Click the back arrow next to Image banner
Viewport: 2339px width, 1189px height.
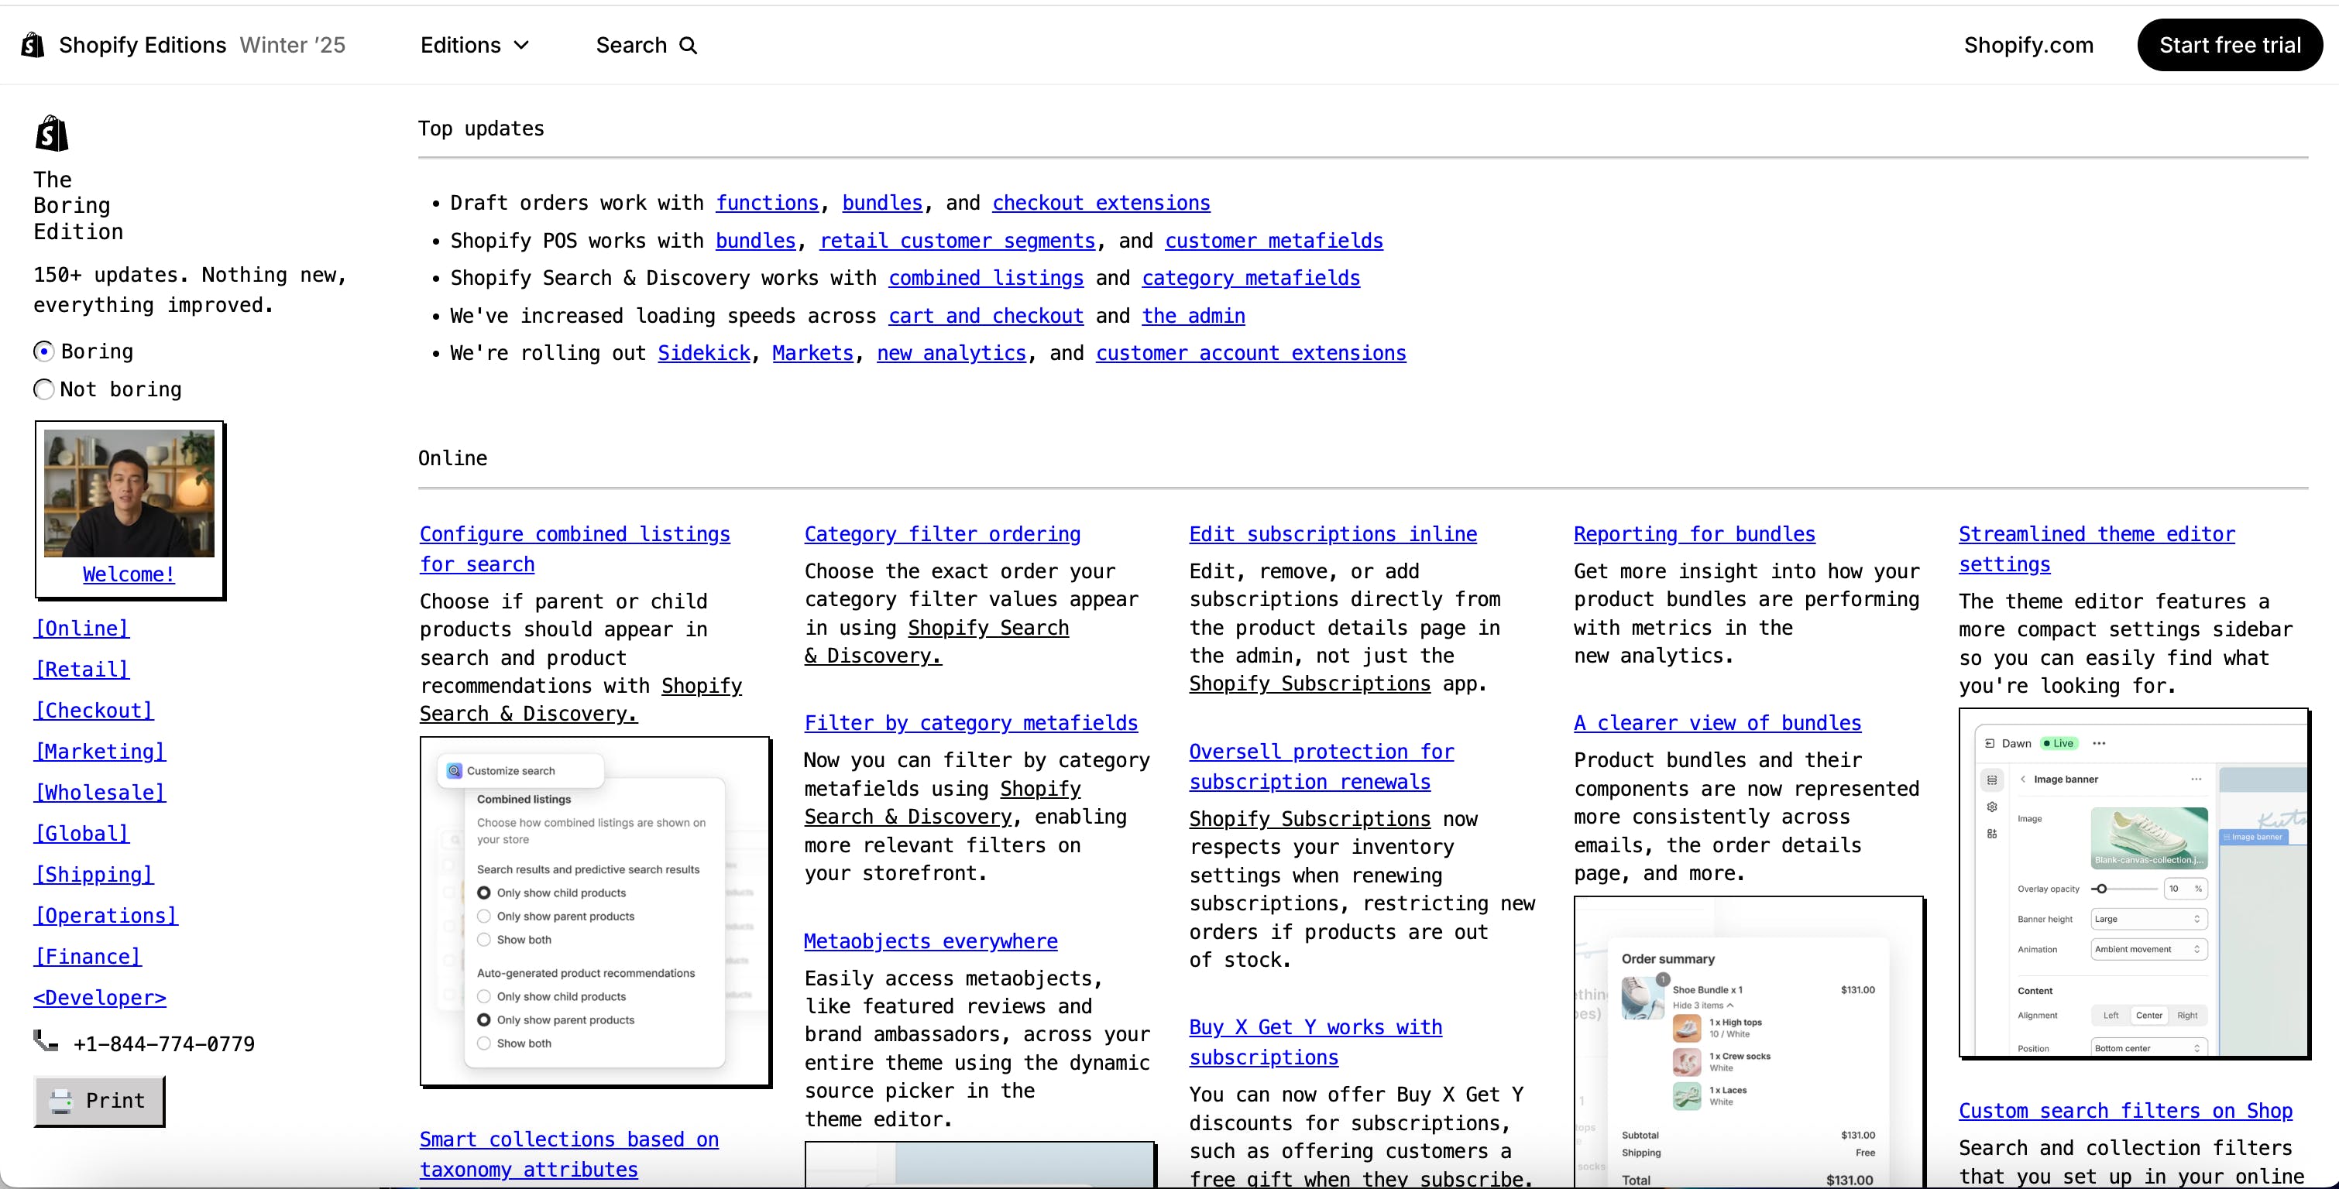[x=2022, y=779]
